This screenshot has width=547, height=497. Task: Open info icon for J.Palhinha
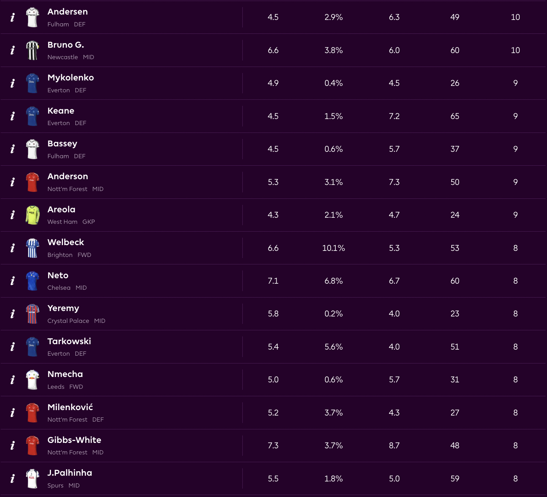tap(13, 479)
